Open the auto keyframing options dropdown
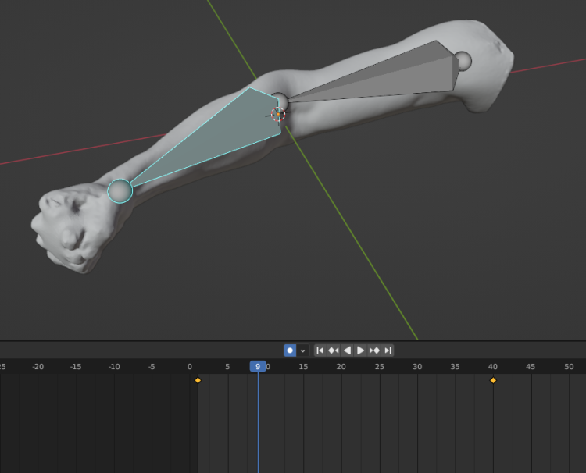Screen dimensions: 586x473 (302, 350)
